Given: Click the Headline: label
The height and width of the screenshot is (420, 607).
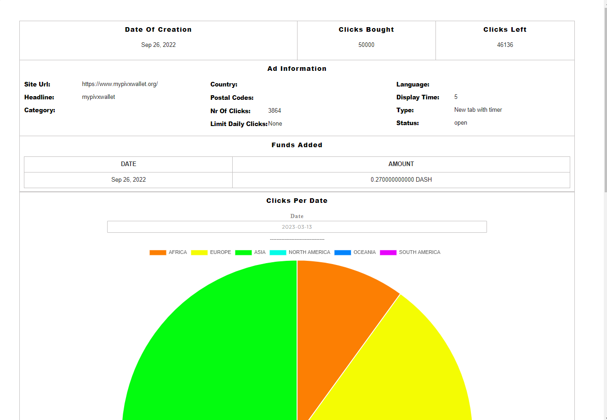Looking at the screenshot, I should (x=39, y=97).
